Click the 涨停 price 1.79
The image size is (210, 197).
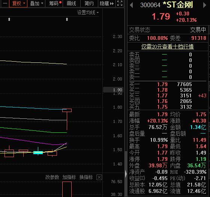162,159
